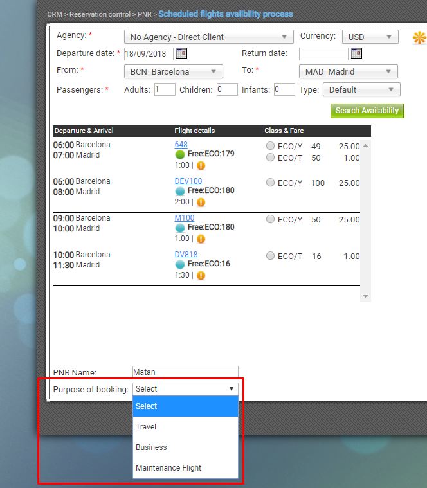Select ECO/T fare 1.00 on flight 648
The width and height of the screenshot is (427, 488).
tap(270, 158)
